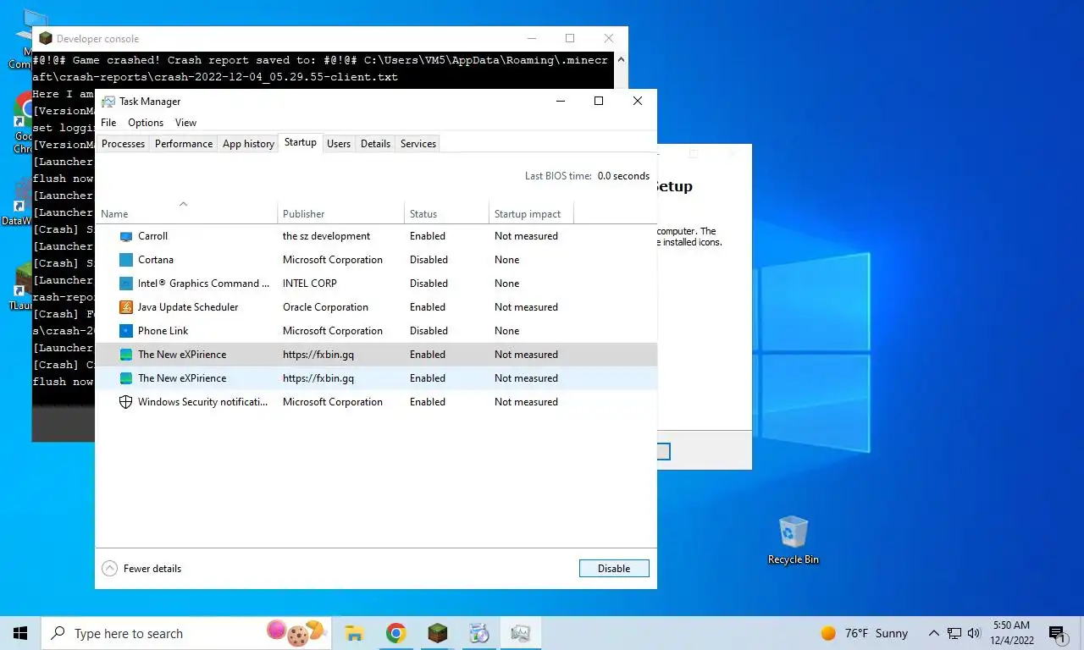
Task: Click the Minecraft block taskbar icon
Action: 437,633
